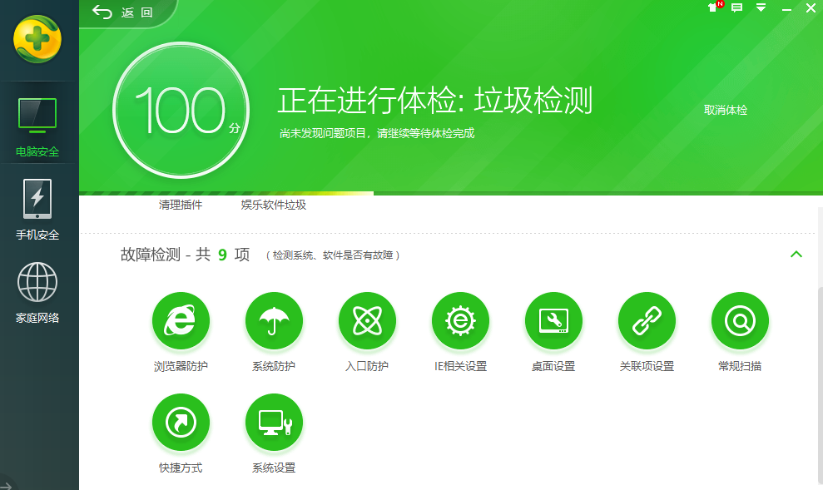Screen dimensions: 823x490
Task: Click the 关联项设置 association settings icon
Action: (647, 320)
